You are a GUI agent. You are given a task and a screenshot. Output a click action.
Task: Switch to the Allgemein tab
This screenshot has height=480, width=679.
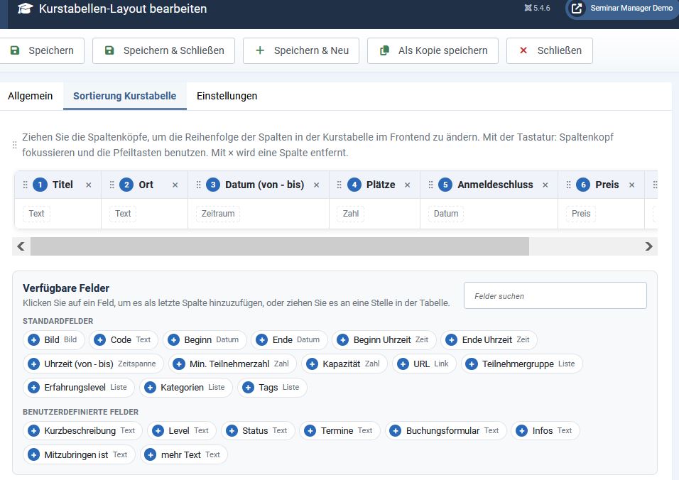pyautogui.click(x=31, y=96)
